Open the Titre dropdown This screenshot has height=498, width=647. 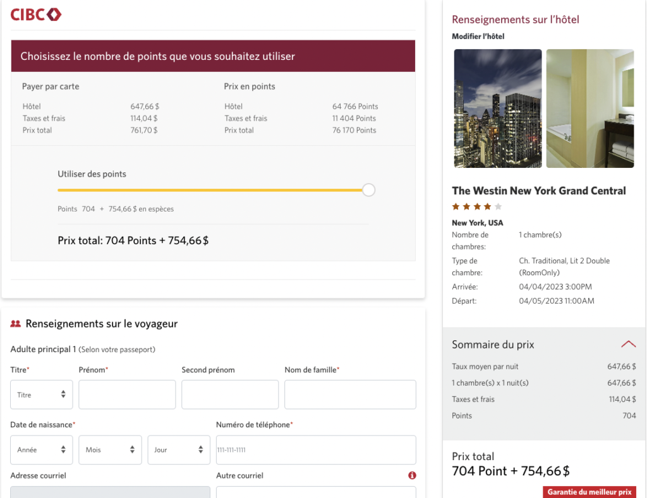(42, 394)
